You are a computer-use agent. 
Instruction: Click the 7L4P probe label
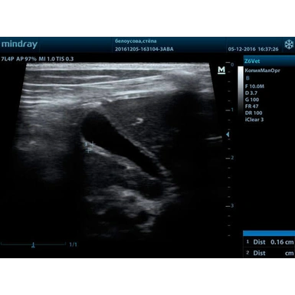(8, 59)
